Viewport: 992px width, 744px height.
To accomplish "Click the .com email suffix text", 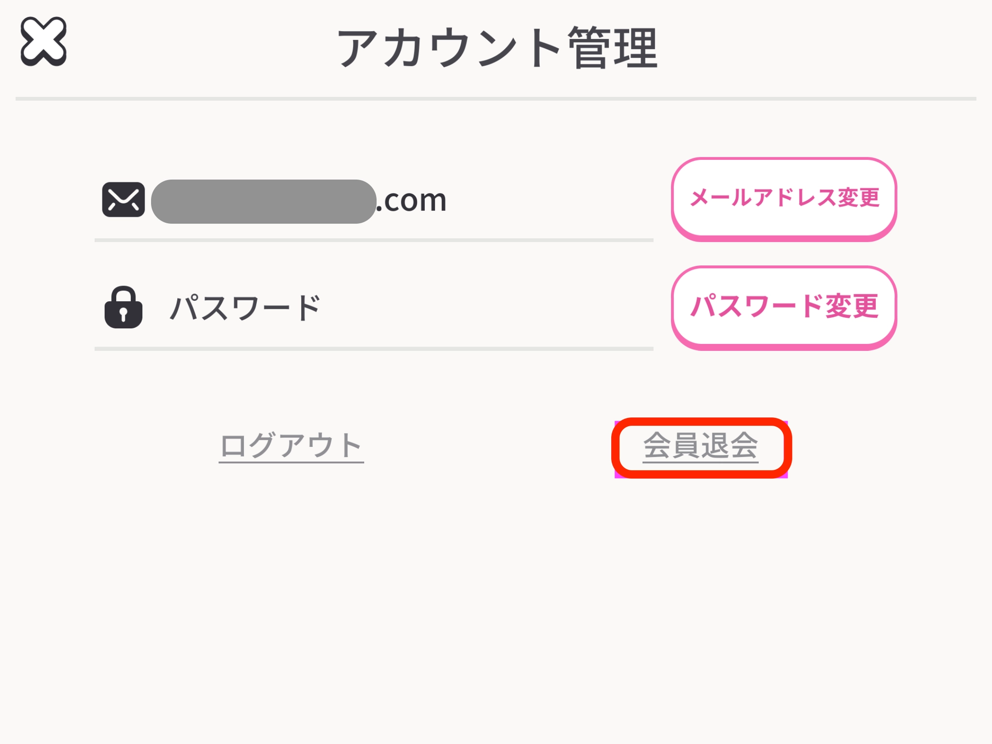I will point(411,200).
